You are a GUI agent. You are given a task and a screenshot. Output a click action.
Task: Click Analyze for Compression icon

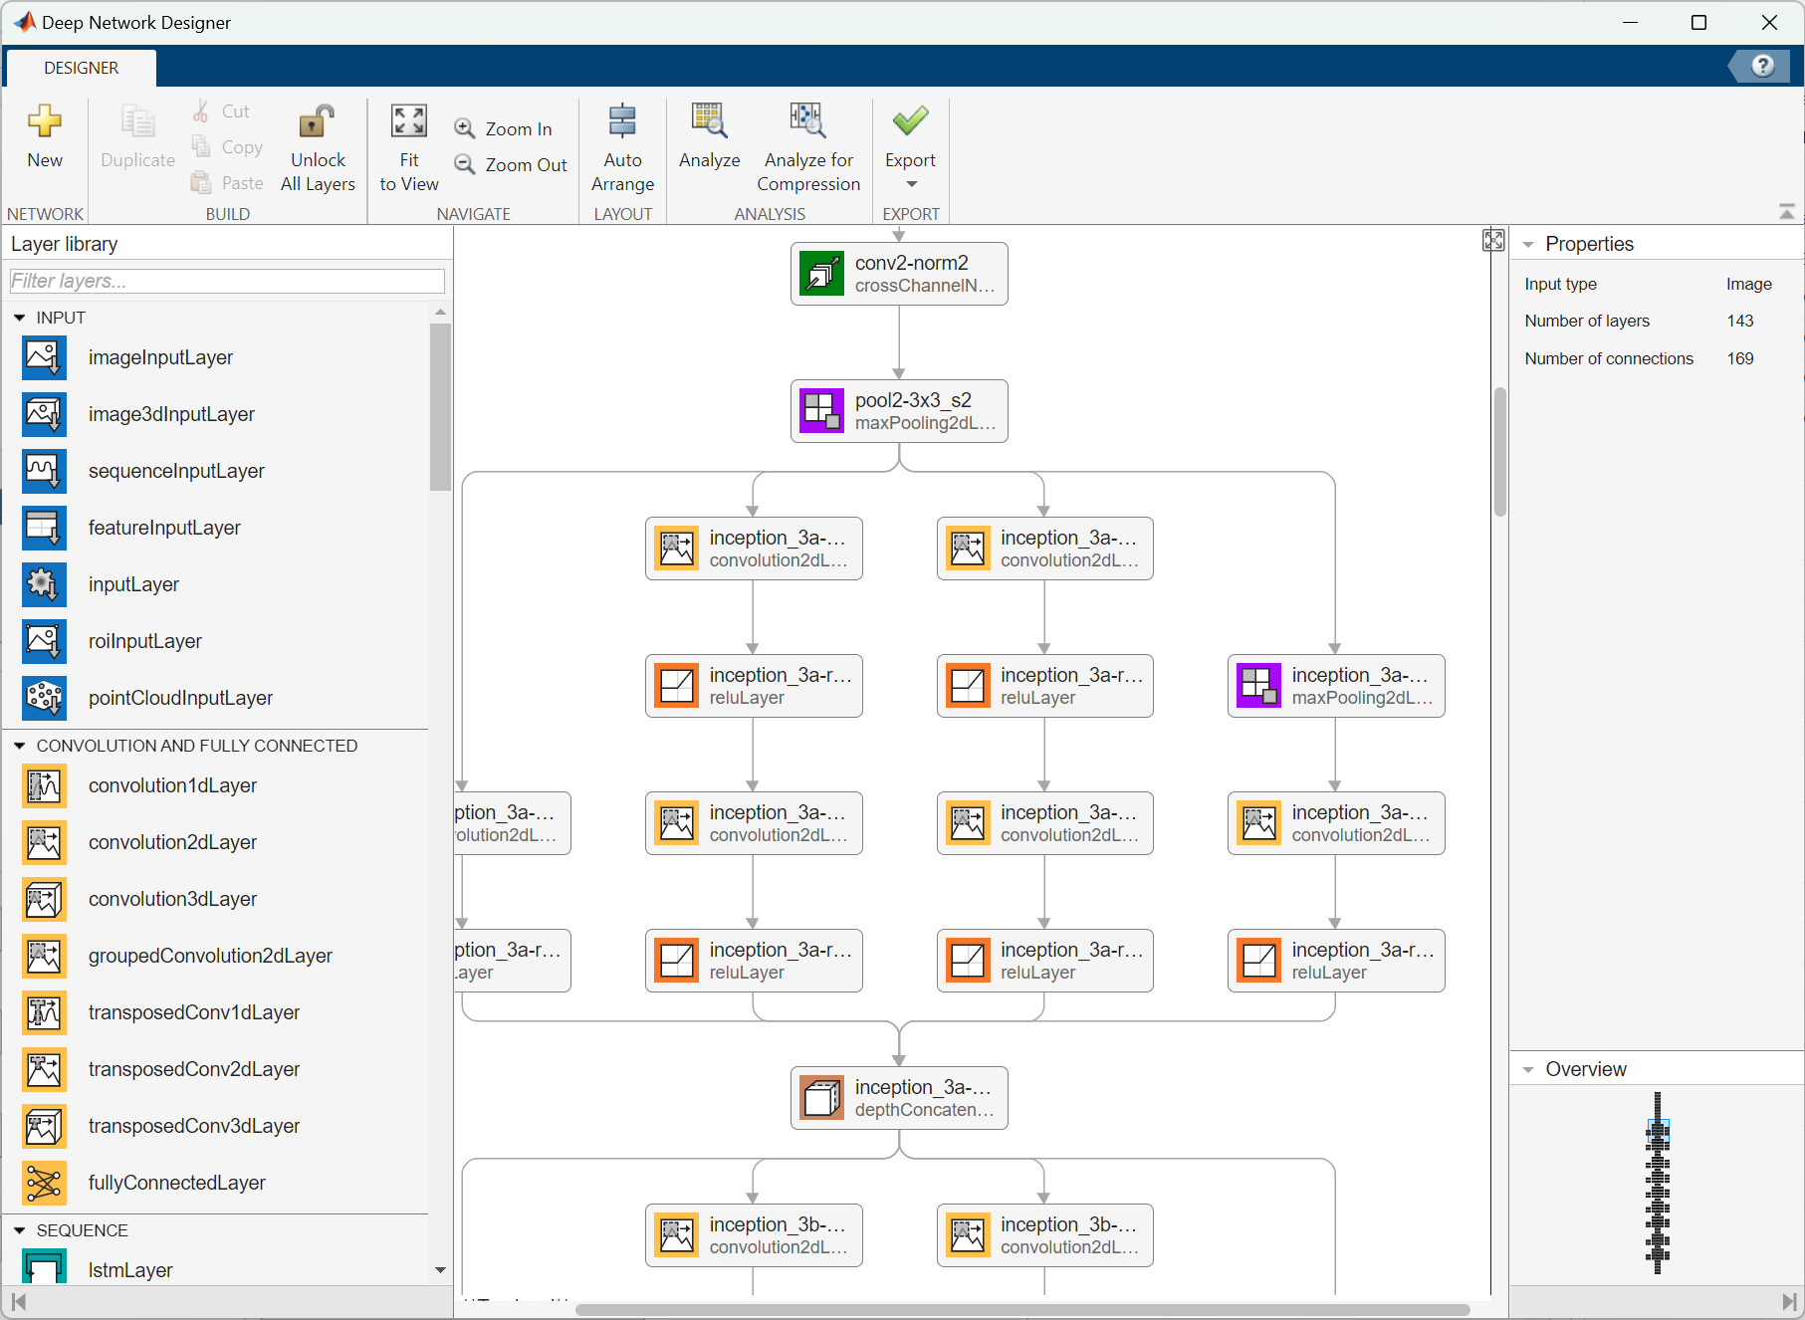(x=807, y=122)
